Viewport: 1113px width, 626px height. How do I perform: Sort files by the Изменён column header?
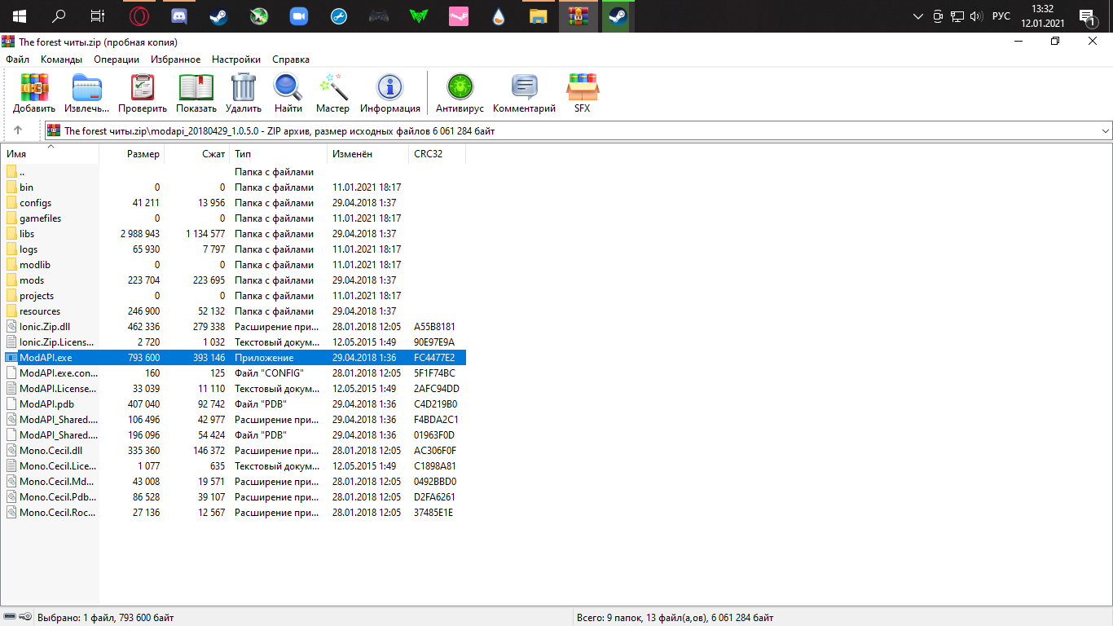[x=368, y=154]
